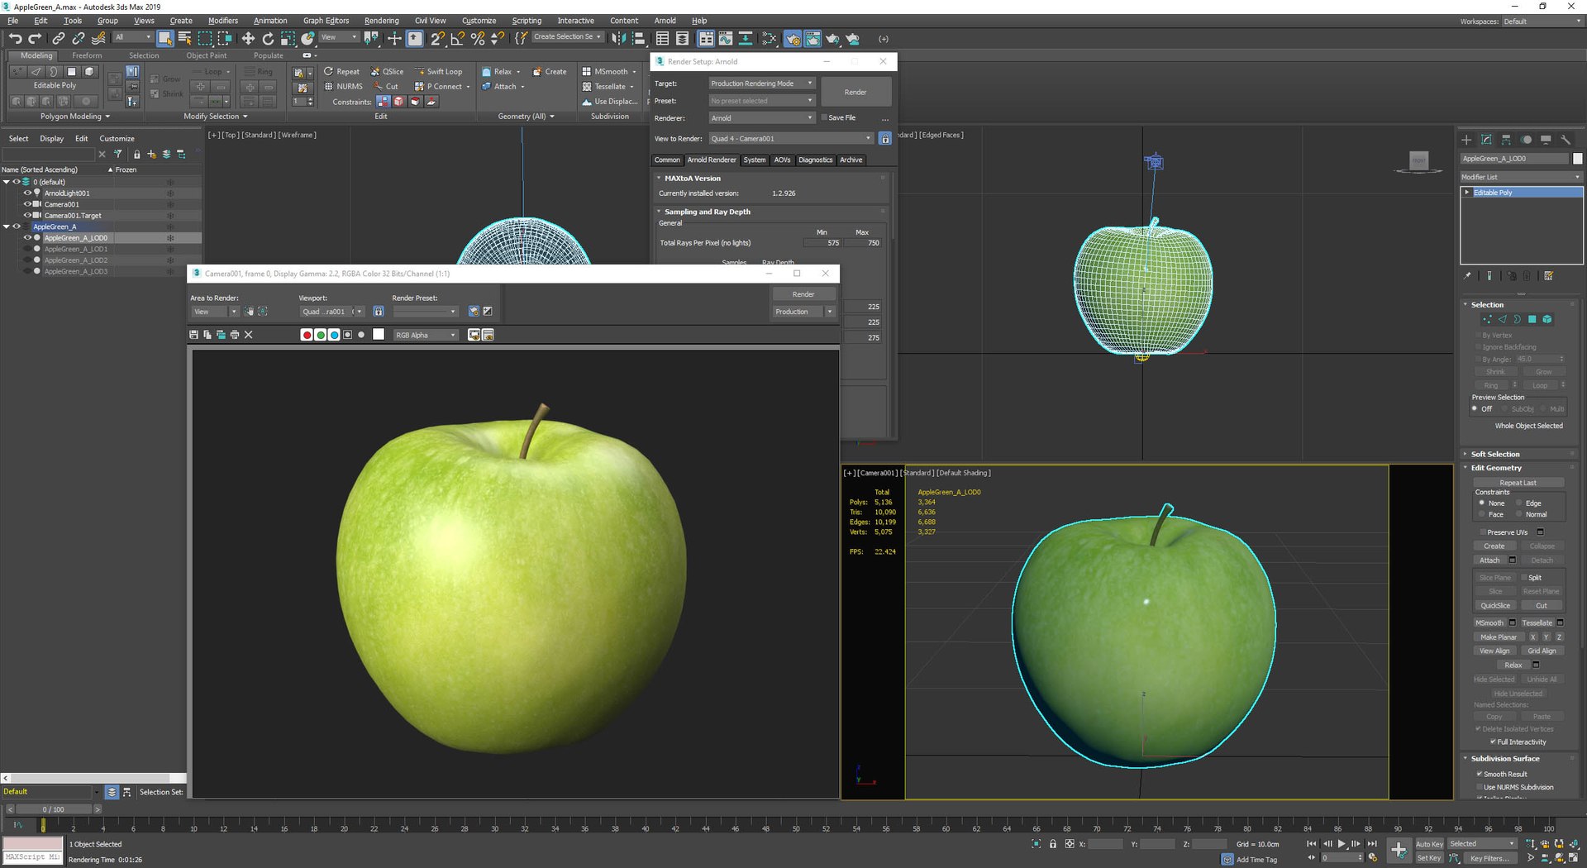Switch to the Freeform ribbon tab
The height and width of the screenshot is (868, 1587).
(87, 55)
